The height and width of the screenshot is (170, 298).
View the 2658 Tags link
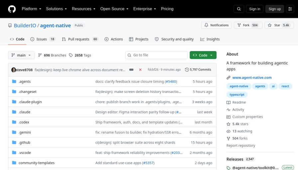pyautogui.click(x=80, y=55)
